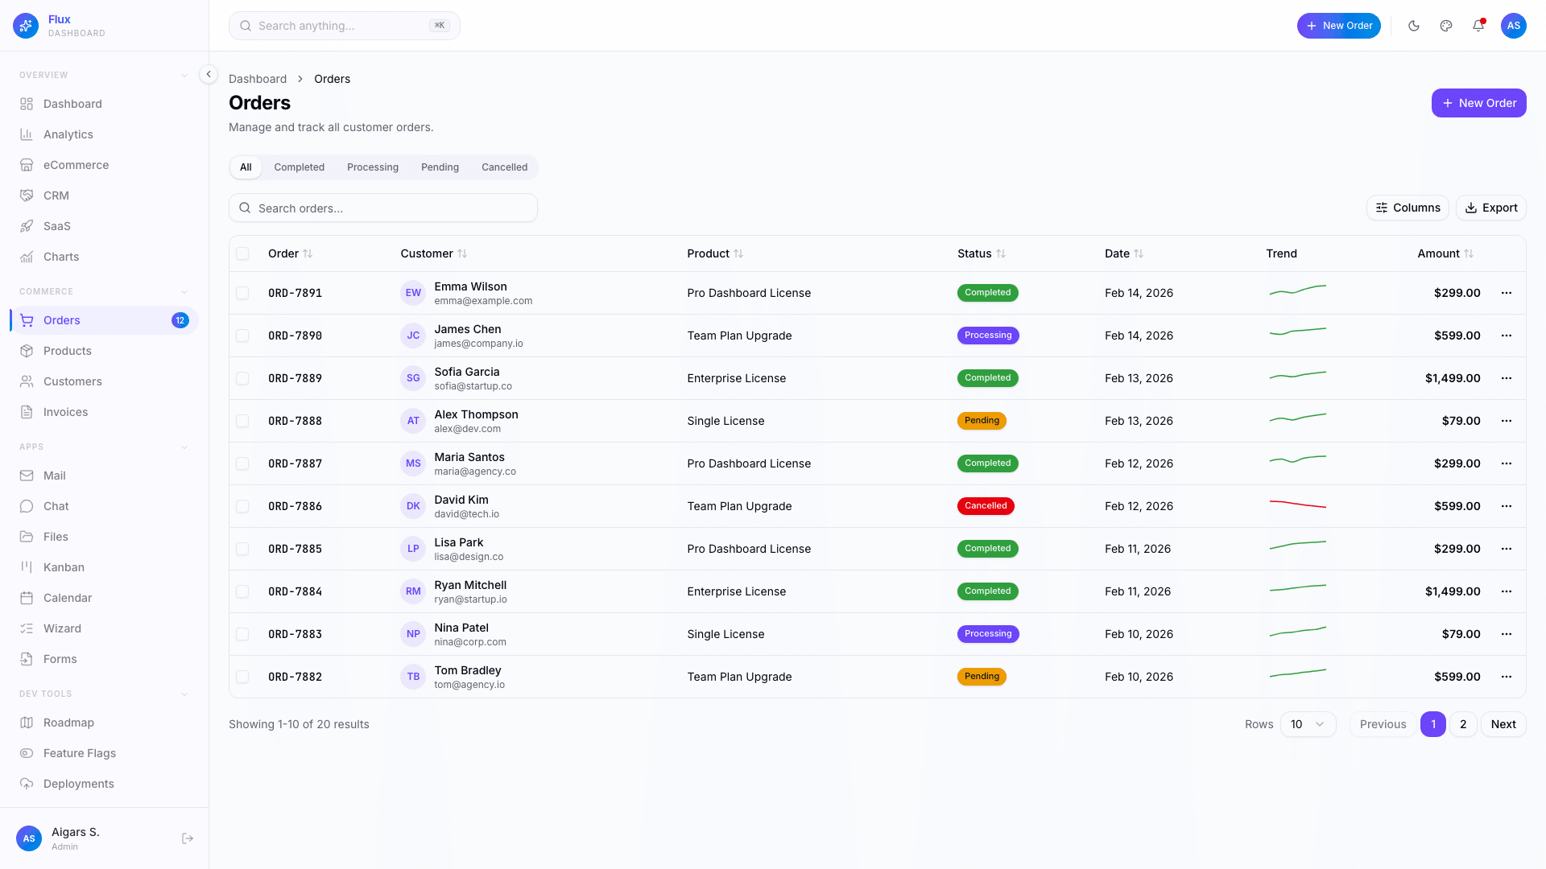
Task: Click the Search orders input field
Action: coord(382,208)
